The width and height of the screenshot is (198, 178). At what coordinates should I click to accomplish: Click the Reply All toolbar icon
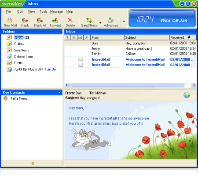[40, 22]
